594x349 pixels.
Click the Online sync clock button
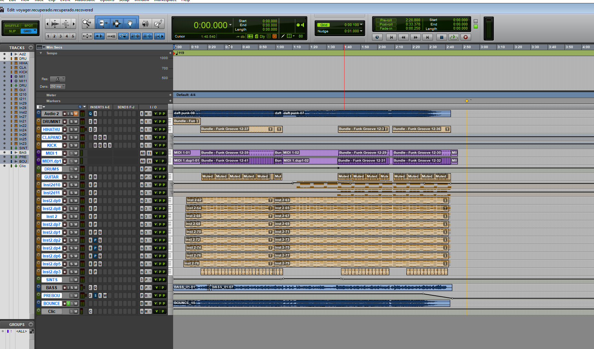coord(377,37)
